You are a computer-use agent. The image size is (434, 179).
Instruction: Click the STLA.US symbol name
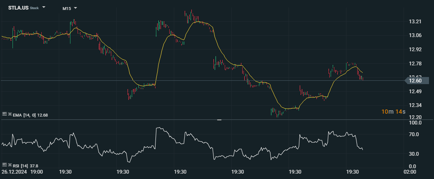click(x=18, y=7)
